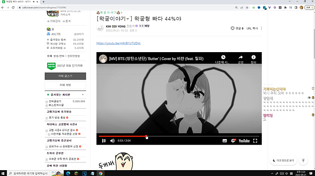The width and height of the screenshot is (315, 176).
Task: Open 후기 방송 홍보 board
Action: [x=57, y=118]
